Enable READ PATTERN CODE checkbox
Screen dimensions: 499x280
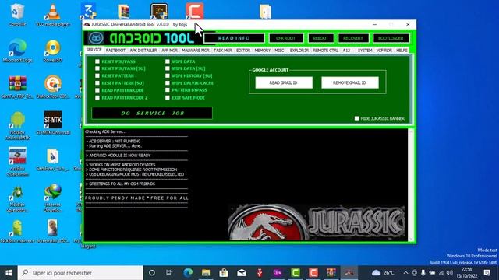(97, 90)
